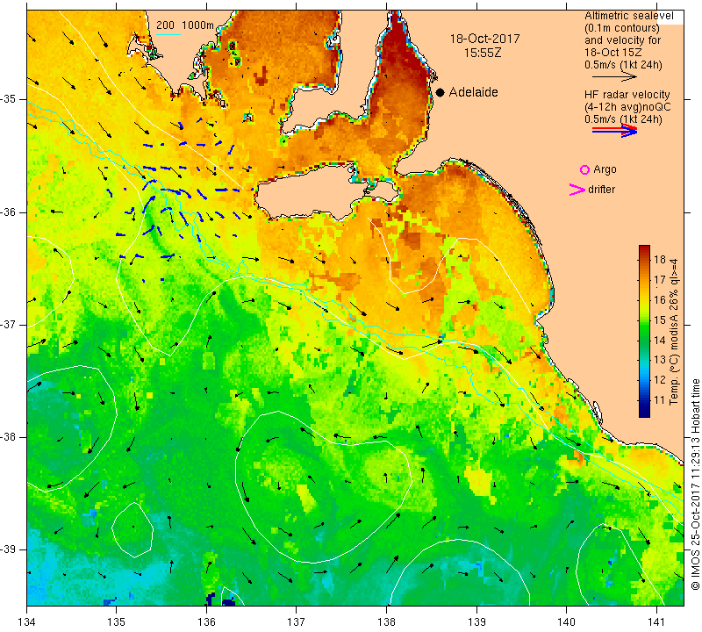Click the "200 1000m" depth contour label
702x632 pixels.
(185, 25)
